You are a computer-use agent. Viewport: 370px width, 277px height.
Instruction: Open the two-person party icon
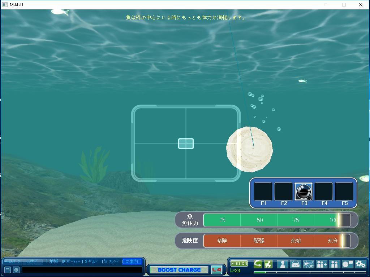(x=334, y=264)
